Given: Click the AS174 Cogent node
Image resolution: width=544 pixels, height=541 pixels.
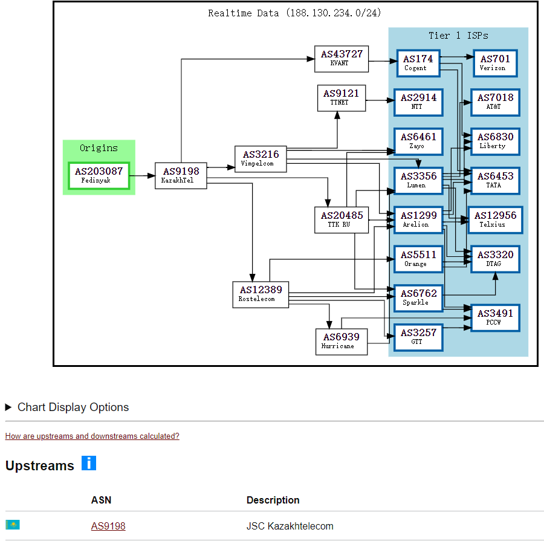Looking at the screenshot, I should (418, 63).
